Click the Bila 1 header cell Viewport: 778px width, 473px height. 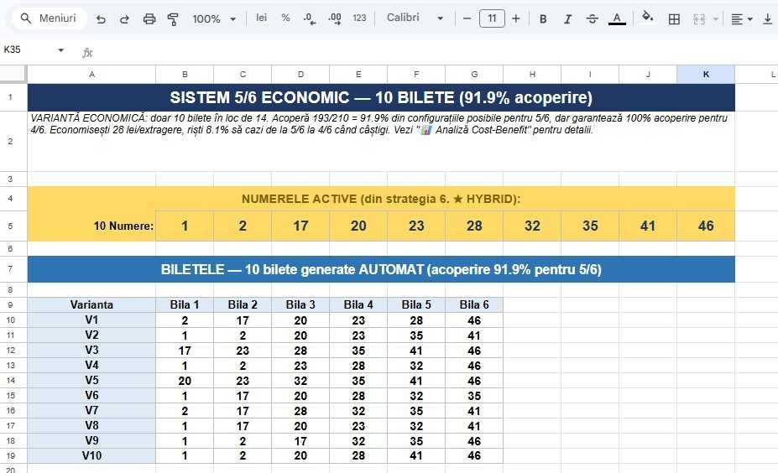185,305
